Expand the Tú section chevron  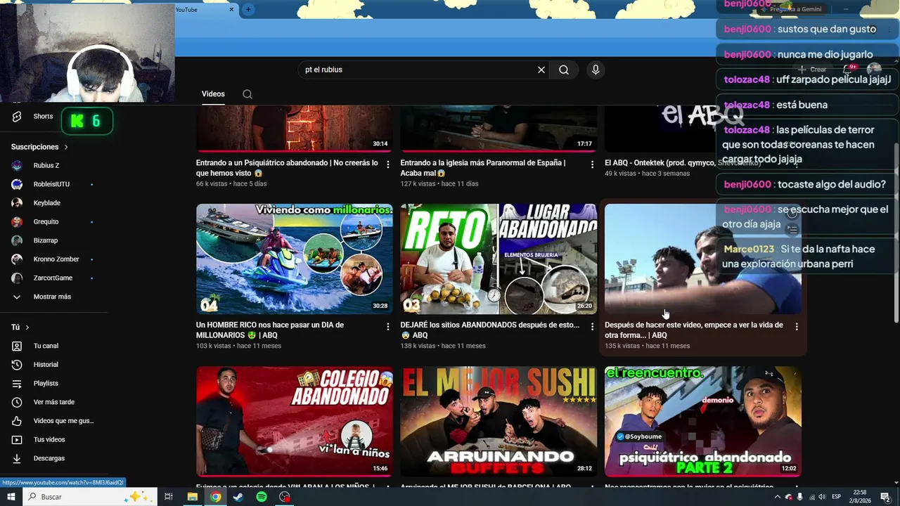click(27, 327)
